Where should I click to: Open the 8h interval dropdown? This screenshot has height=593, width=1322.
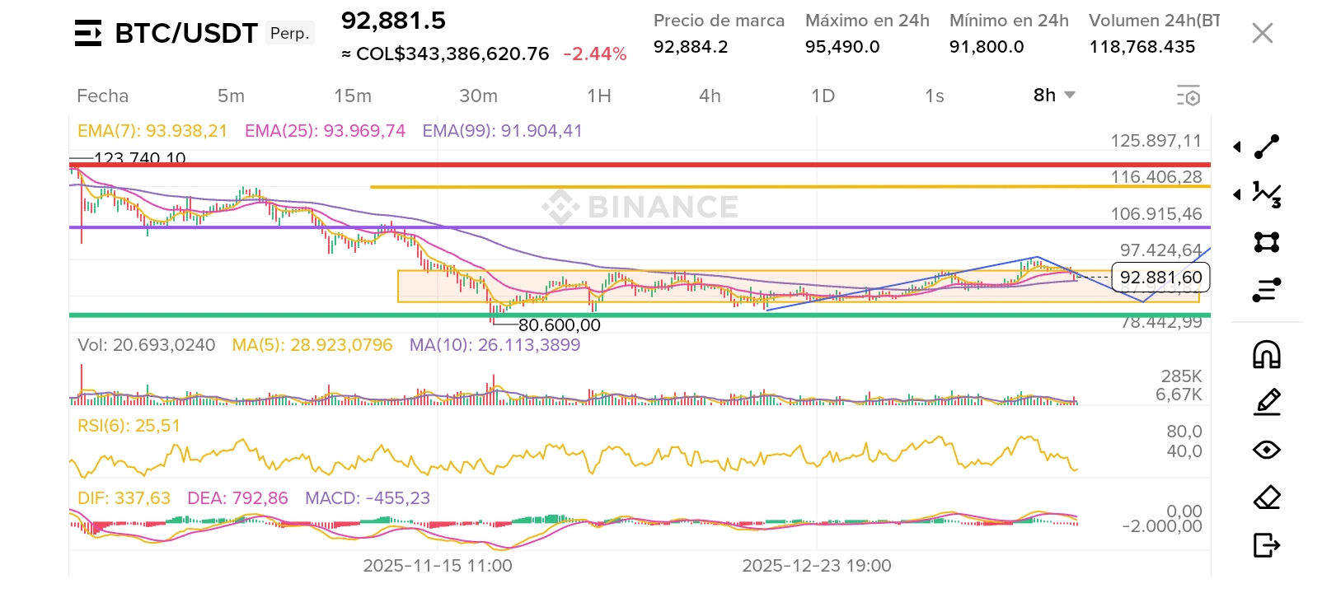(x=1054, y=96)
